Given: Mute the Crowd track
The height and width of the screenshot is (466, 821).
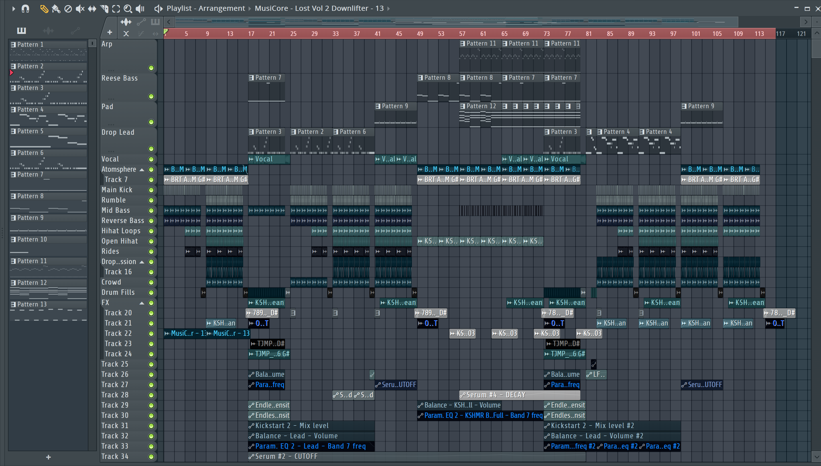Looking at the screenshot, I should pos(151,282).
